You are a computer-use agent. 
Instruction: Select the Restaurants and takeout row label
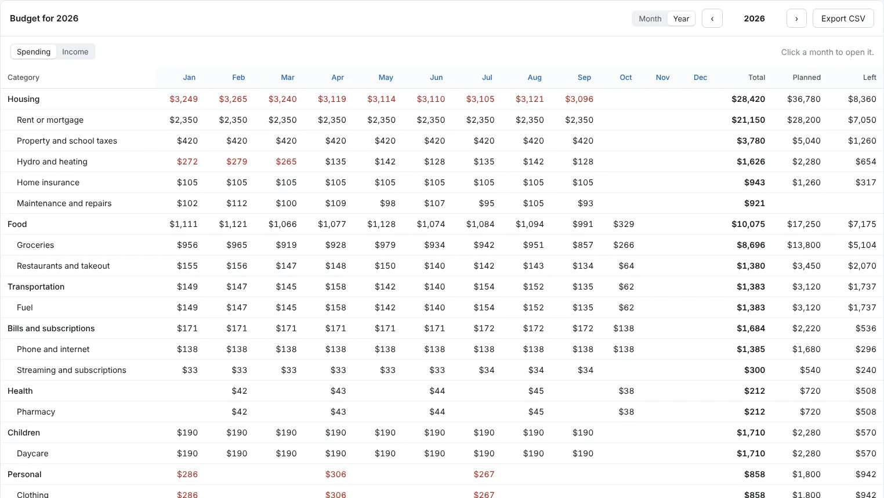coord(63,266)
